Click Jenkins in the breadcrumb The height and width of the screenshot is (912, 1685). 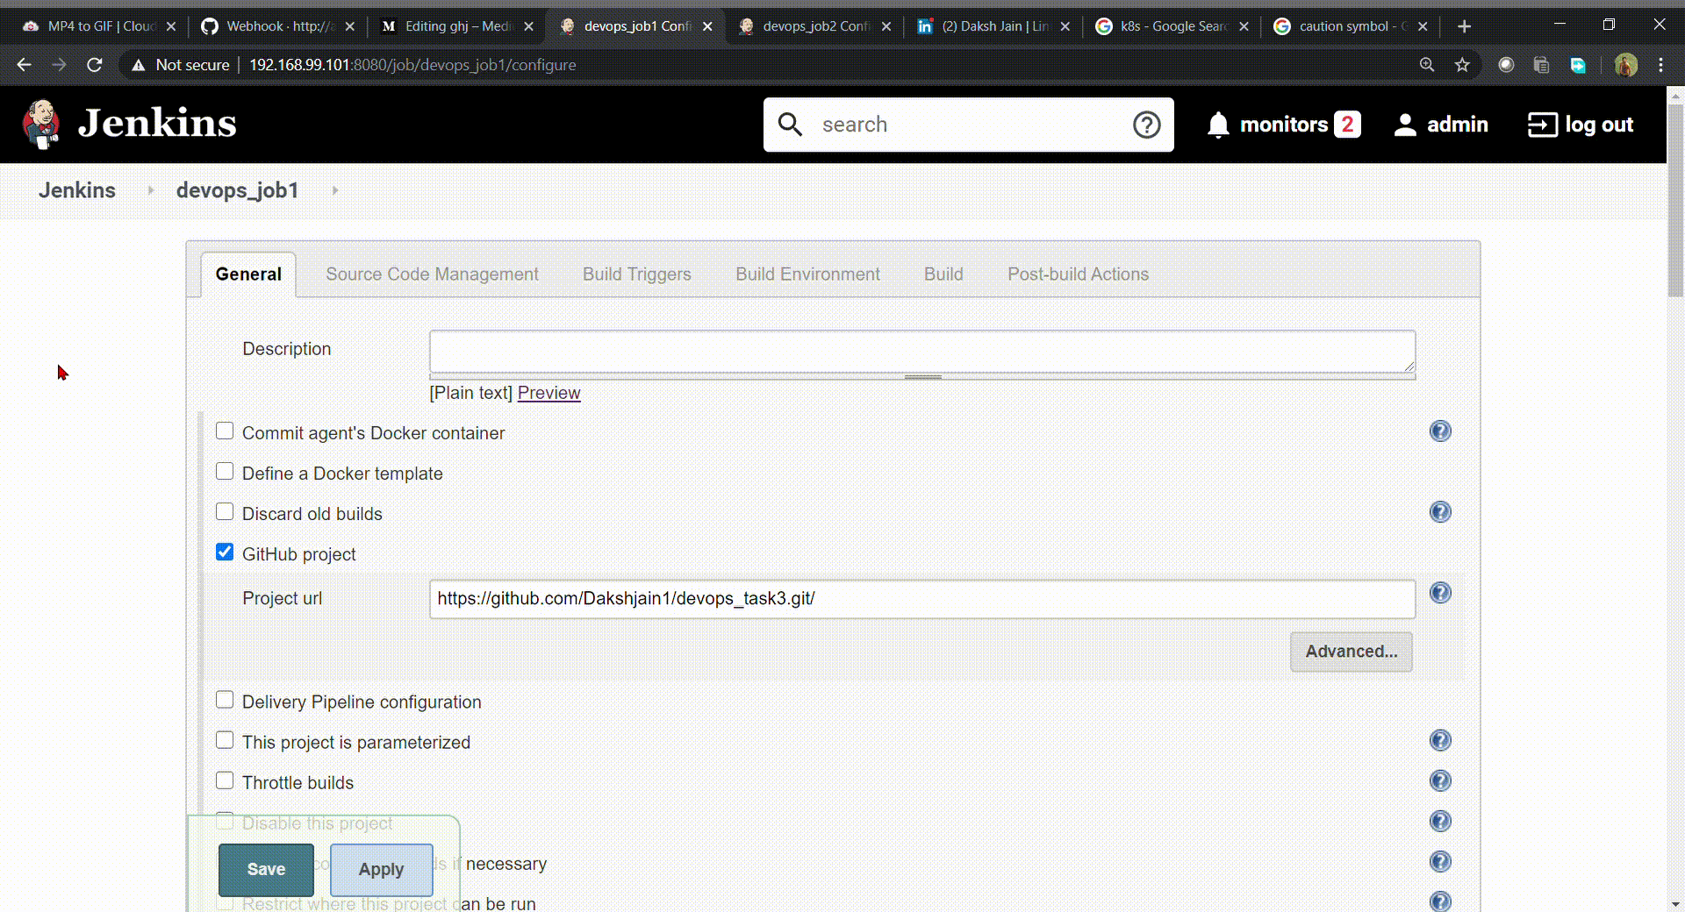[x=77, y=190]
